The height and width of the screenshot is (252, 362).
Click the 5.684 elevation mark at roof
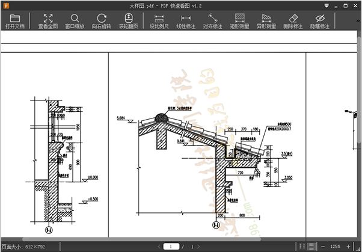121,118
